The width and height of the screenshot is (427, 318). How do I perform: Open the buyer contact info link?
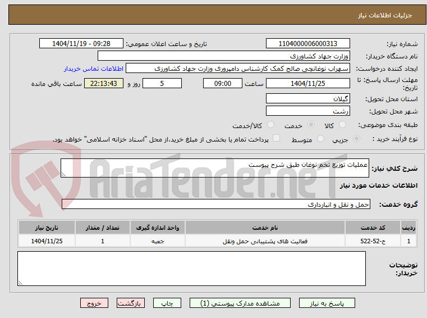point(94,69)
